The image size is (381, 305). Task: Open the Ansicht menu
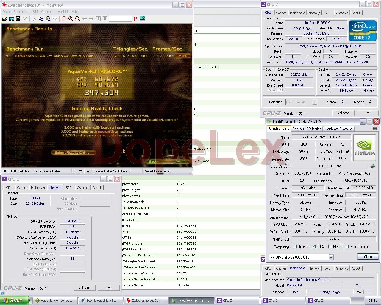tap(63, 12)
